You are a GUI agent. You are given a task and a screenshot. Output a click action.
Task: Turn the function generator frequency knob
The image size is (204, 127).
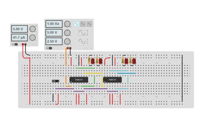(67, 24)
